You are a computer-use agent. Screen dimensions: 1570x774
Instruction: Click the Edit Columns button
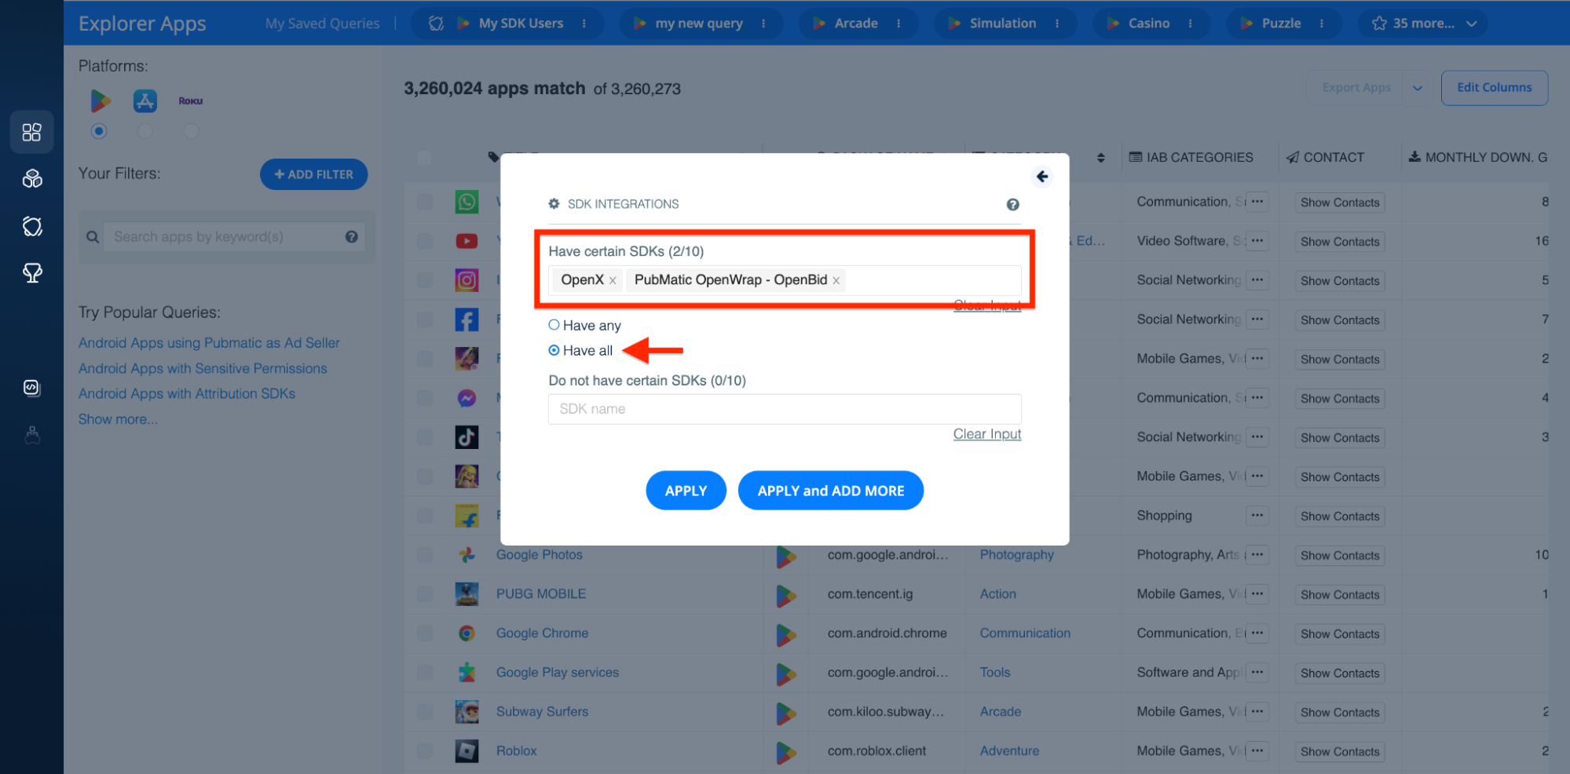(1495, 88)
